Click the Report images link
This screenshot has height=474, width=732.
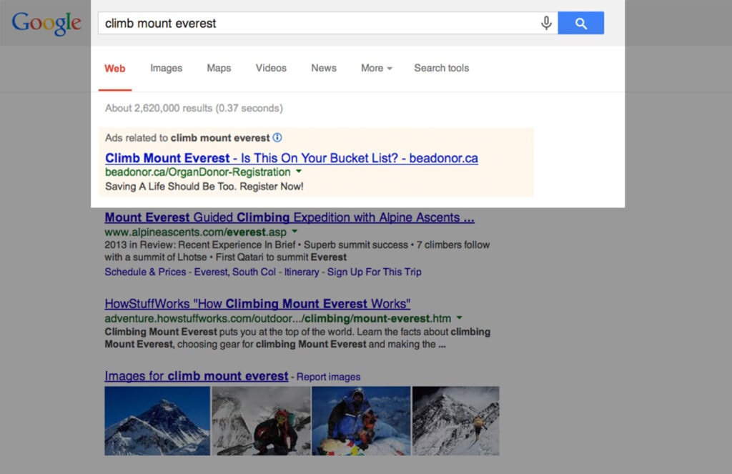tap(328, 377)
